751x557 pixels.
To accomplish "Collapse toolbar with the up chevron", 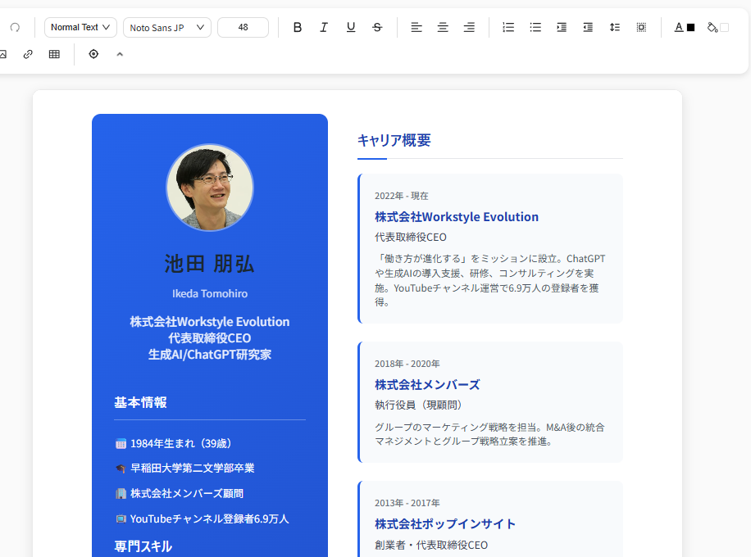I will tap(120, 54).
